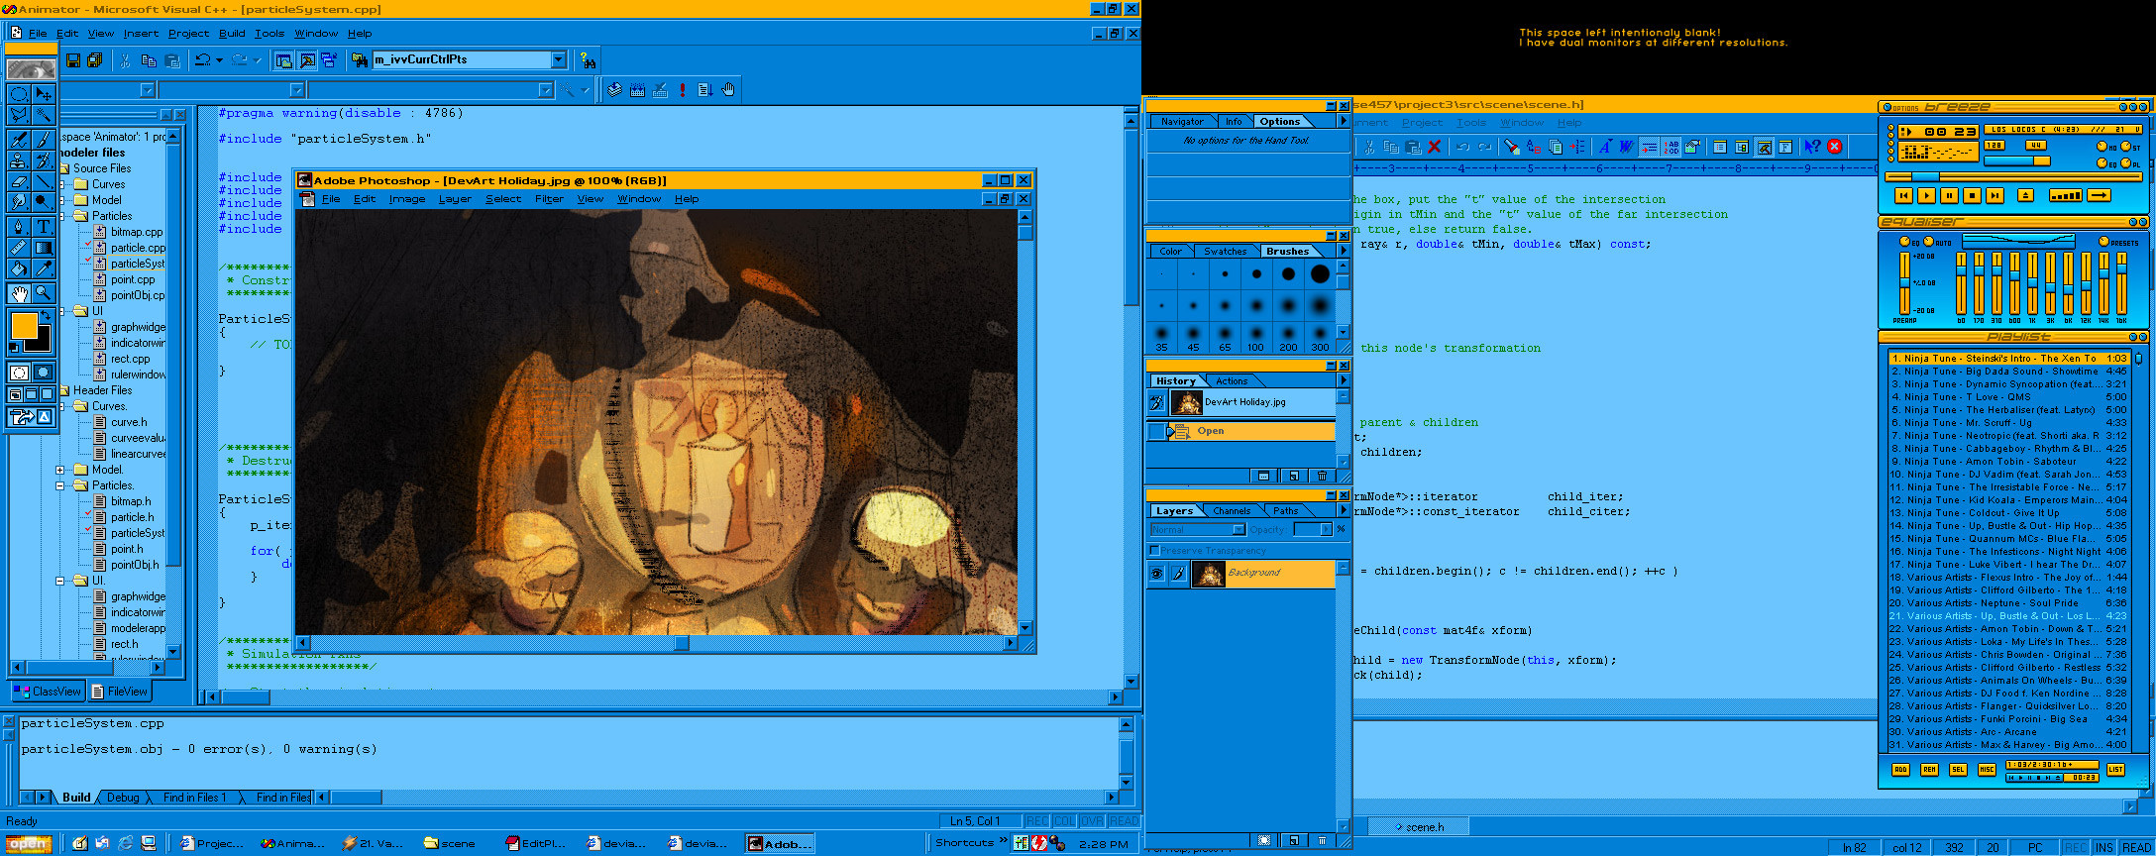
Task: Switch to Quick Mask mode
Action: point(44,373)
